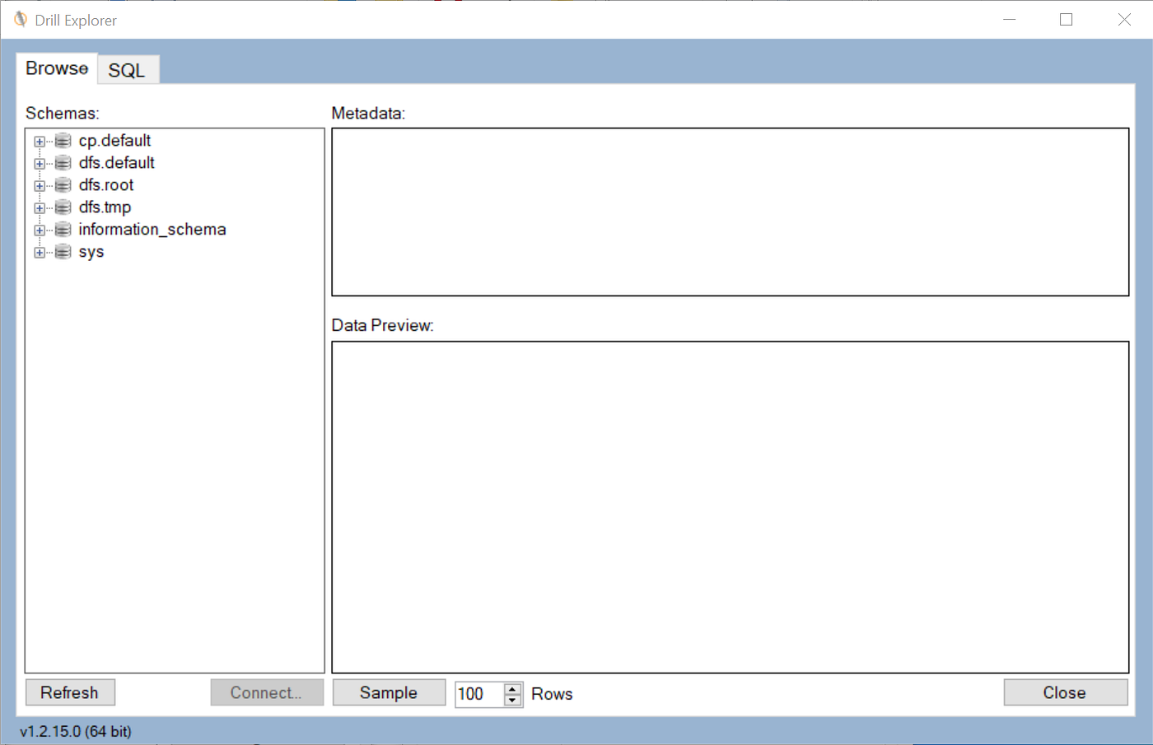
Task: Click the database icon beside dfs.default
Action: click(63, 162)
